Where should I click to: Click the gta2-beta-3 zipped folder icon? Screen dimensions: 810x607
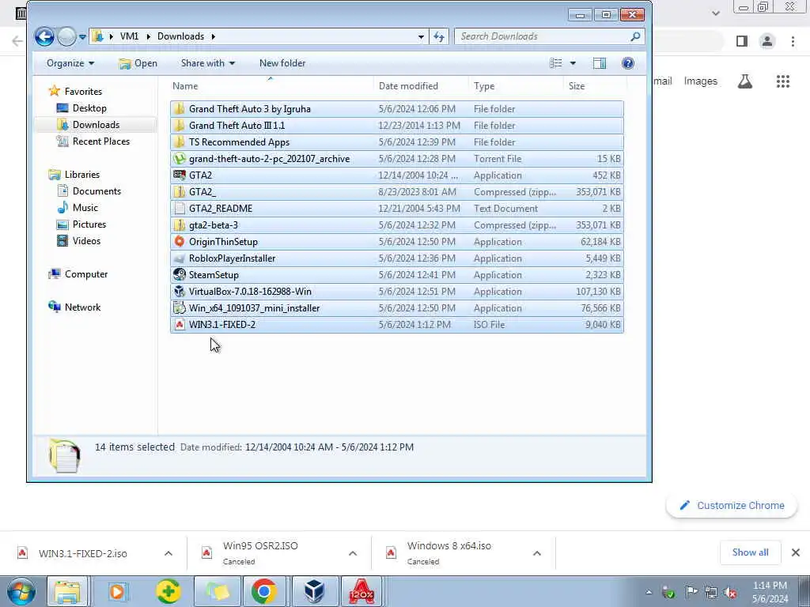[180, 224]
